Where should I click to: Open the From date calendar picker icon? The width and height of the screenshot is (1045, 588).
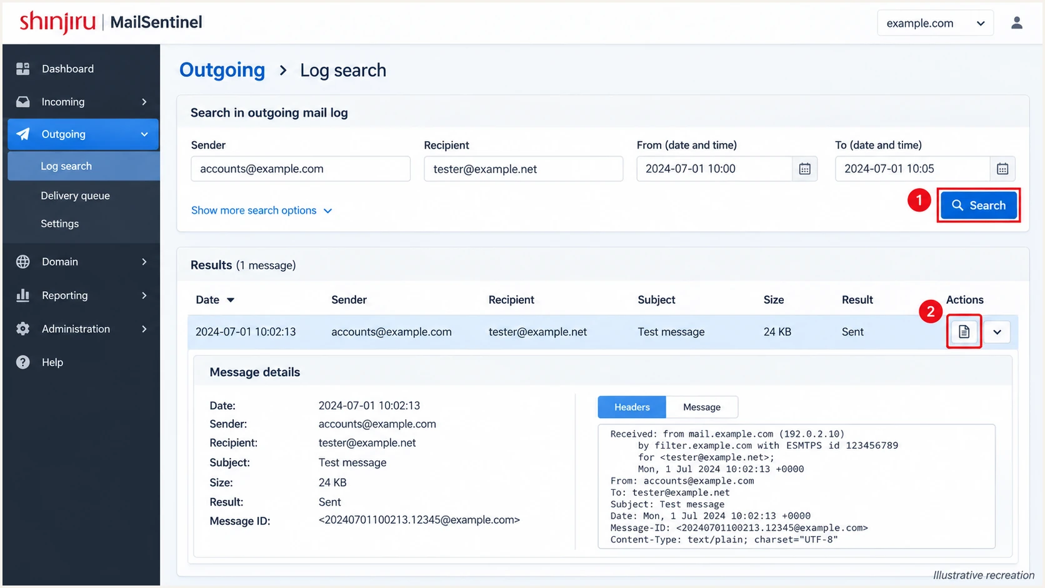pyautogui.click(x=804, y=169)
